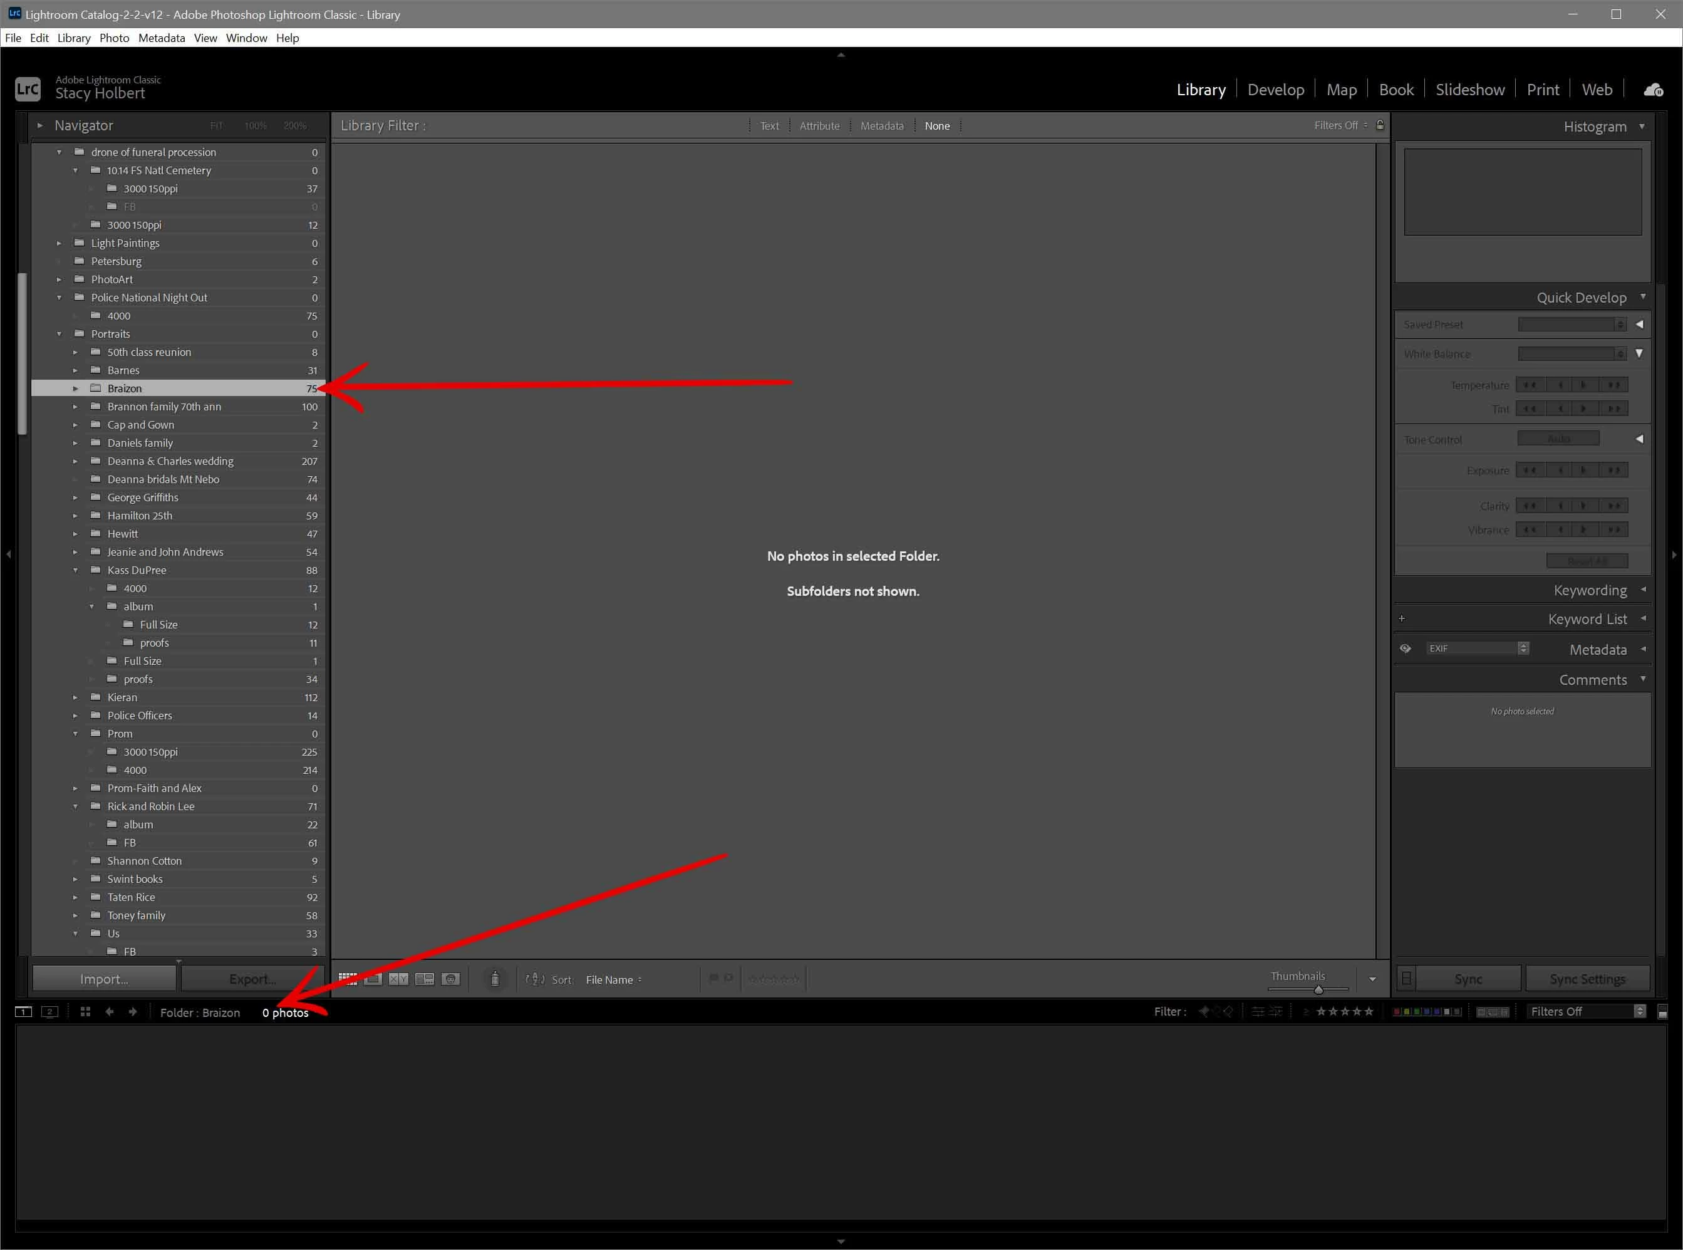Select the Survey view icon
Image resolution: width=1683 pixels, height=1250 pixels.
pyautogui.click(x=425, y=979)
